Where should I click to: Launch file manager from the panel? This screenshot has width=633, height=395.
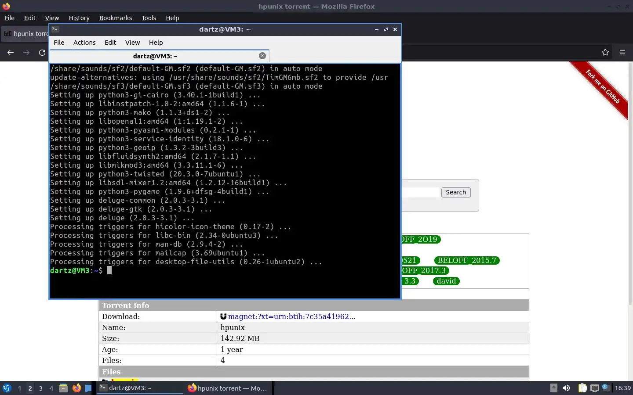click(63, 388)
